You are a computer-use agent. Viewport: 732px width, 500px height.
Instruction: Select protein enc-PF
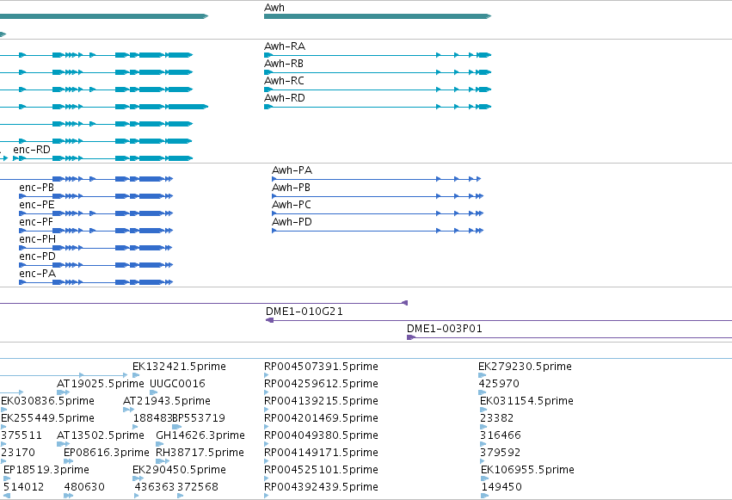[x=96, y=231]
